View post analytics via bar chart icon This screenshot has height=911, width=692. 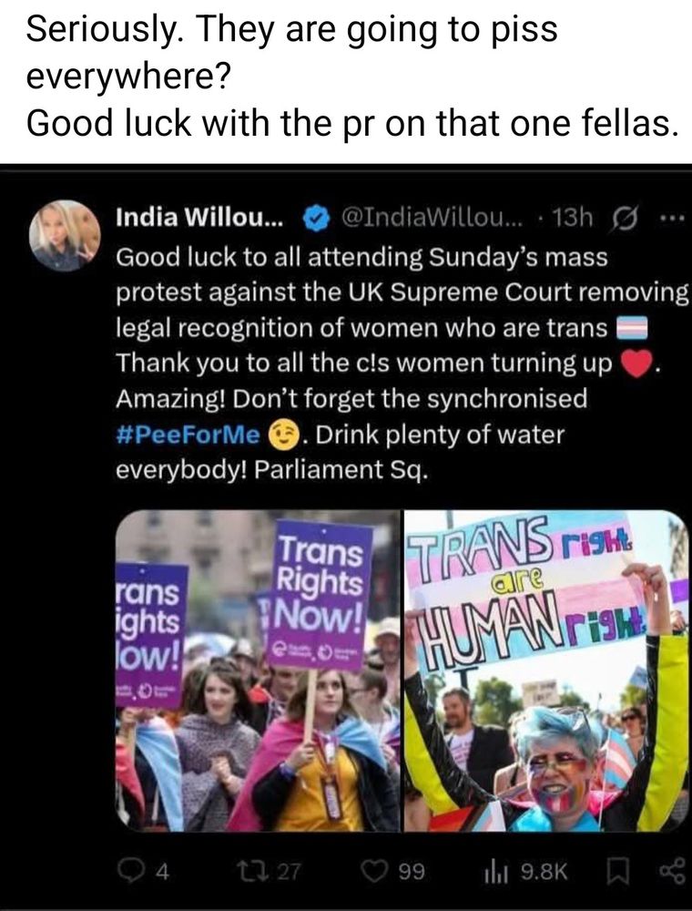496,872
